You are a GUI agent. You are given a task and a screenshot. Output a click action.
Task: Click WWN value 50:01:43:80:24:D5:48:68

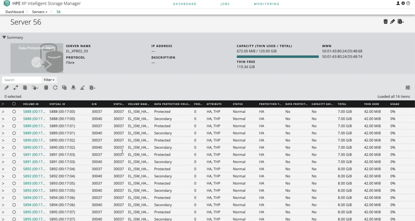pyautogui.click(x=342, y=51)
